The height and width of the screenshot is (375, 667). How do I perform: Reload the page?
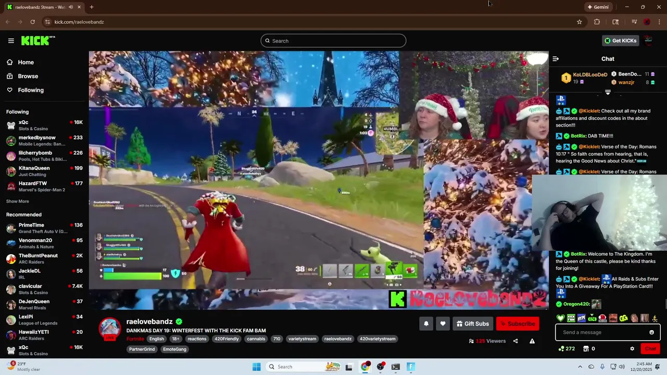(x=32, y=22)
